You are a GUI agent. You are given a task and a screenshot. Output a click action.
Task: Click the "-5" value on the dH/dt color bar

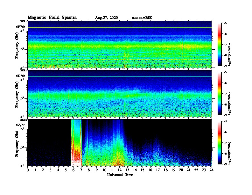(x=225, y=23)
